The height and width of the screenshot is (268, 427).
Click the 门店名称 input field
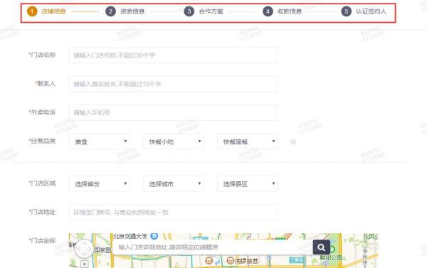point(174,55)
